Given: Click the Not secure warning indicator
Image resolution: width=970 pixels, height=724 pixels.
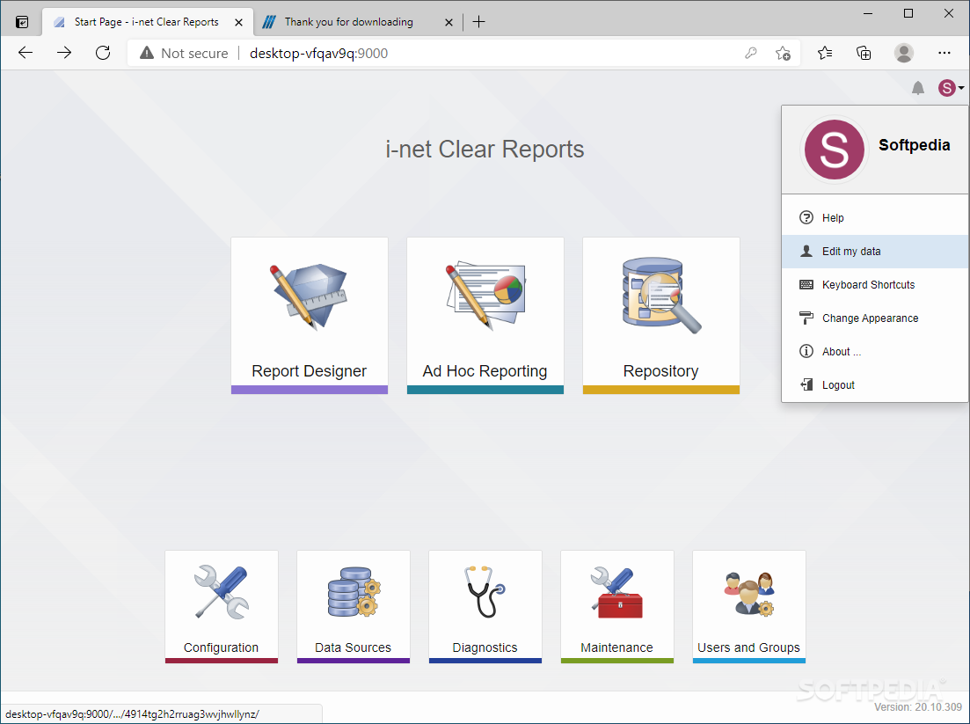Looking at the screenshot, I should pyautogui.click(x=184, y=53).
